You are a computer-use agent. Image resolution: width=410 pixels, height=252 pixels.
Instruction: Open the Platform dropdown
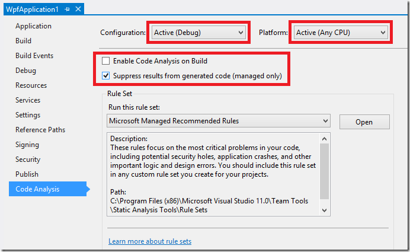click(x=341, y=33)
